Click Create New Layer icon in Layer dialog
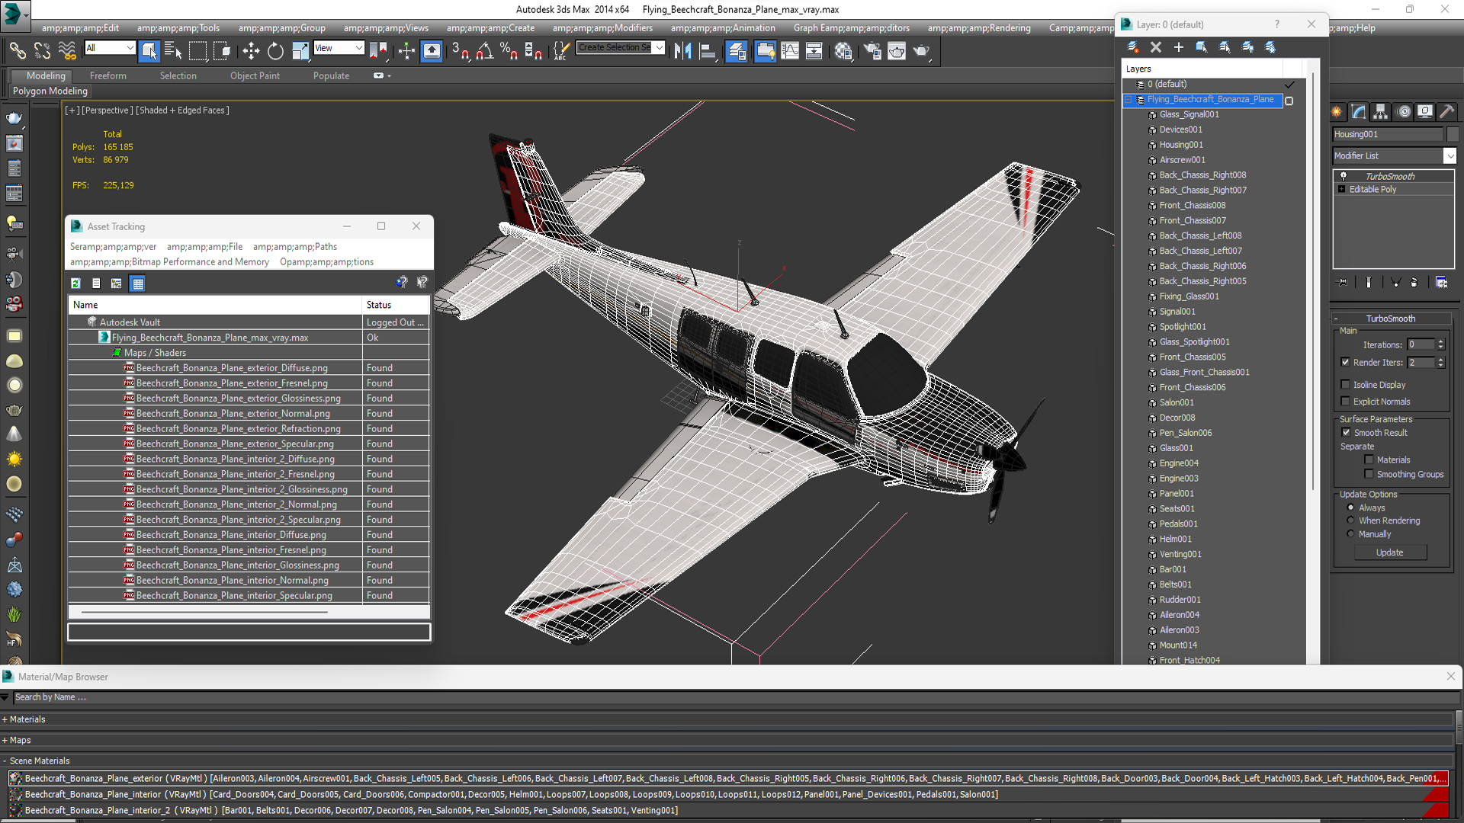1464x823 pixels. click(1133, 47)
